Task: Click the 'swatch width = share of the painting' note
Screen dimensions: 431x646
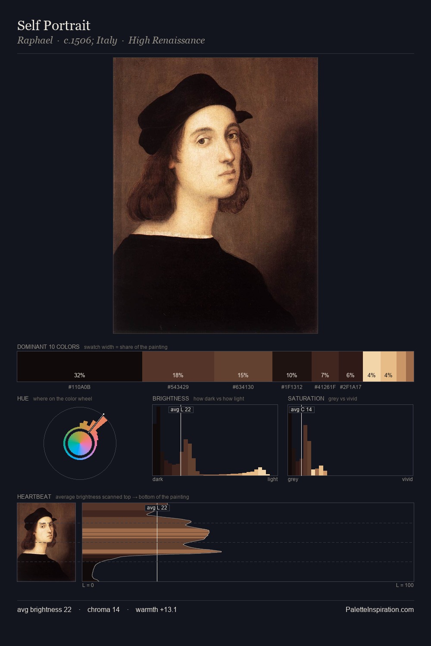Action: coord(126,347)
